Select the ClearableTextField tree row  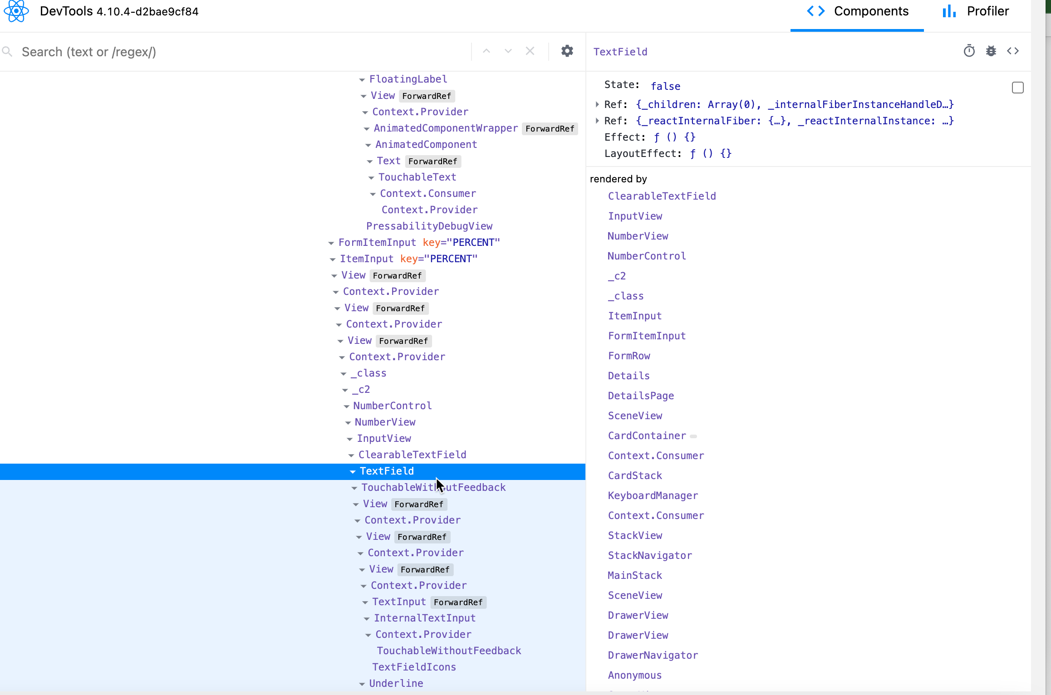[293, 455]
